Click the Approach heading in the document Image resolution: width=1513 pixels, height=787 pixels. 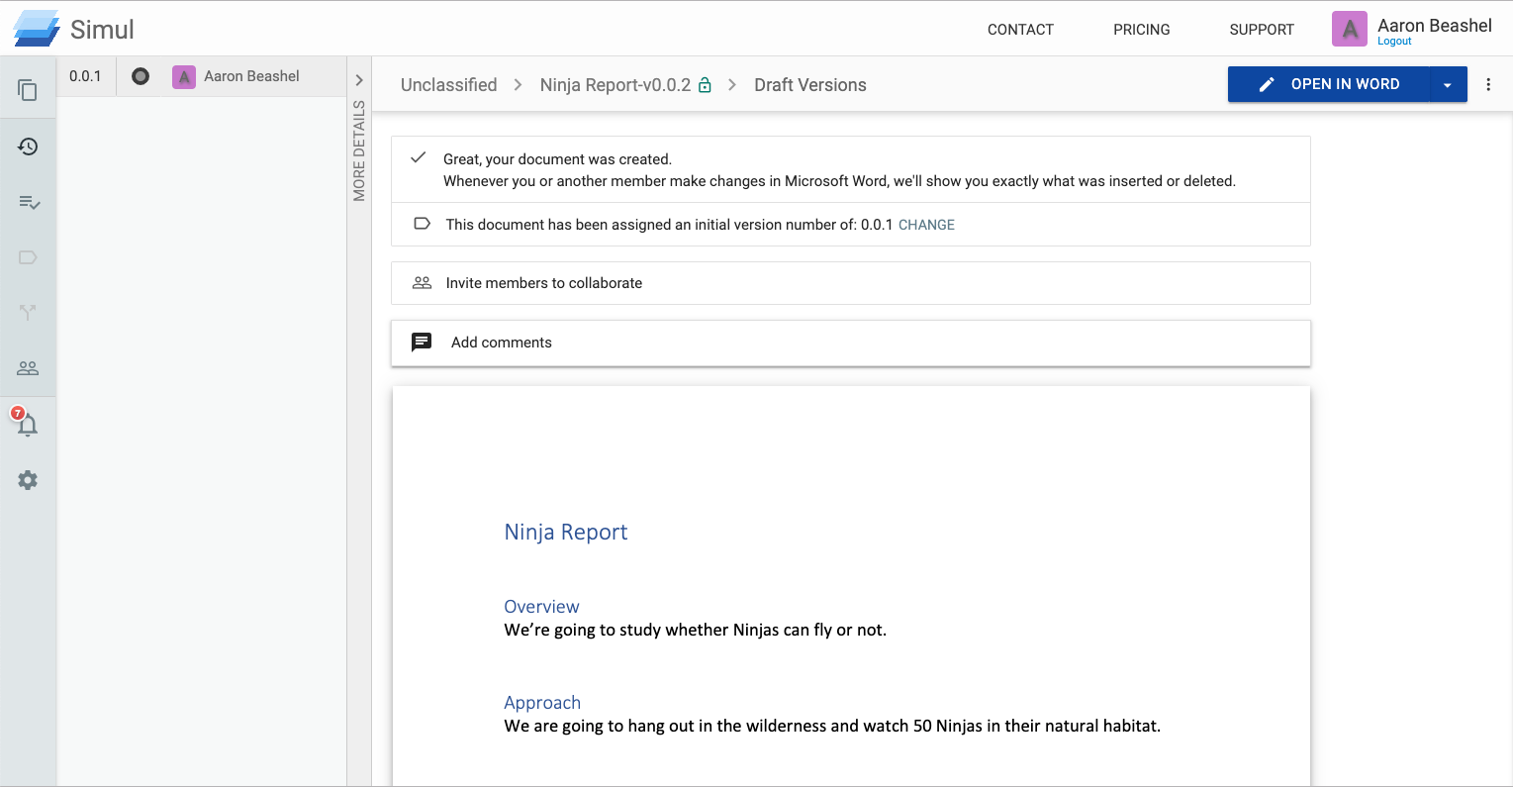point(542,703)
